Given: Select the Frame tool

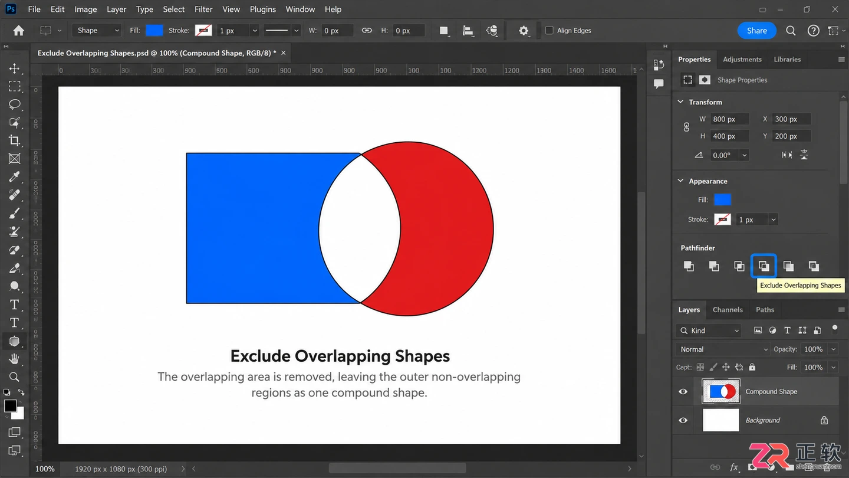Looking at the screenshot, I should pyautogui.click(x=14, y=158).
